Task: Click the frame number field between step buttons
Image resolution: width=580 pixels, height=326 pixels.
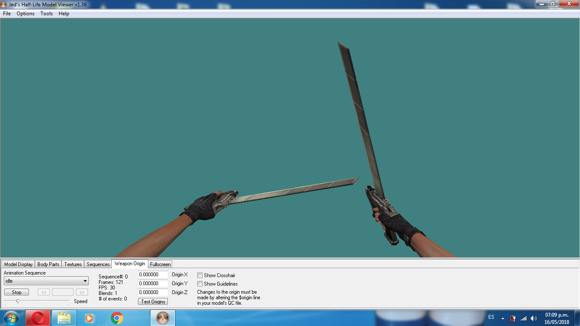Action: tap(63, 292)
